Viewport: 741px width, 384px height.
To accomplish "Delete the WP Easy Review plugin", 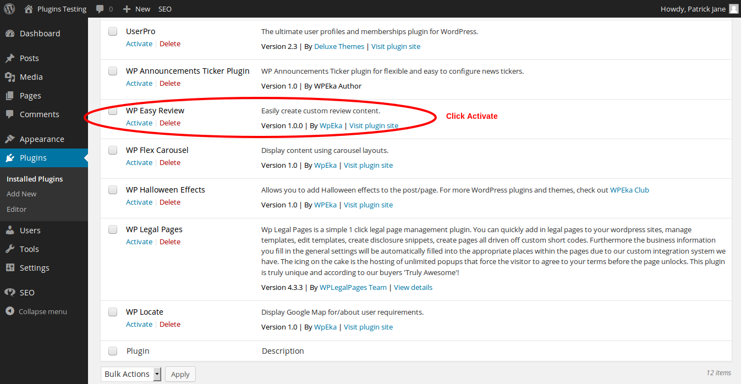I will pos(170,123).
